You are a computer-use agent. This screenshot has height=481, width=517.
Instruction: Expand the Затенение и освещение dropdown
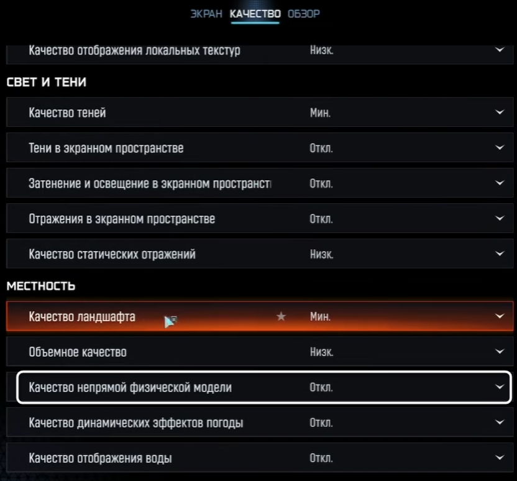pyautogui.click(x=501, y=183)
